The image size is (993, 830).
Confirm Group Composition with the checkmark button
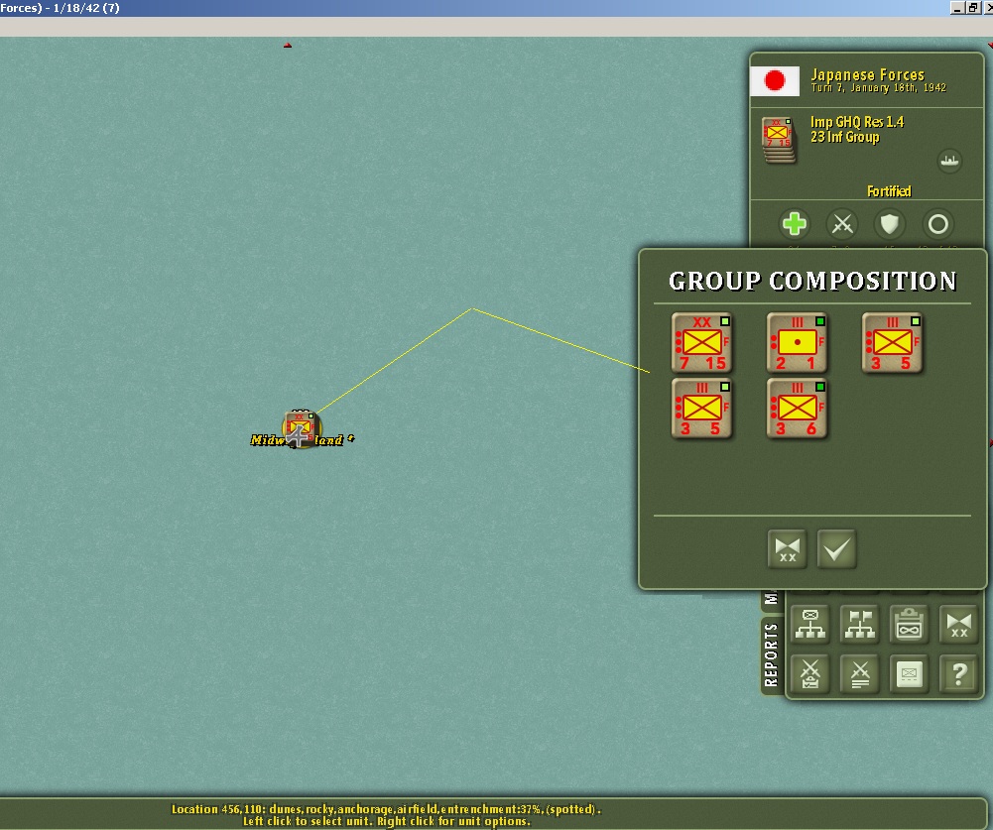click(836, 549)
